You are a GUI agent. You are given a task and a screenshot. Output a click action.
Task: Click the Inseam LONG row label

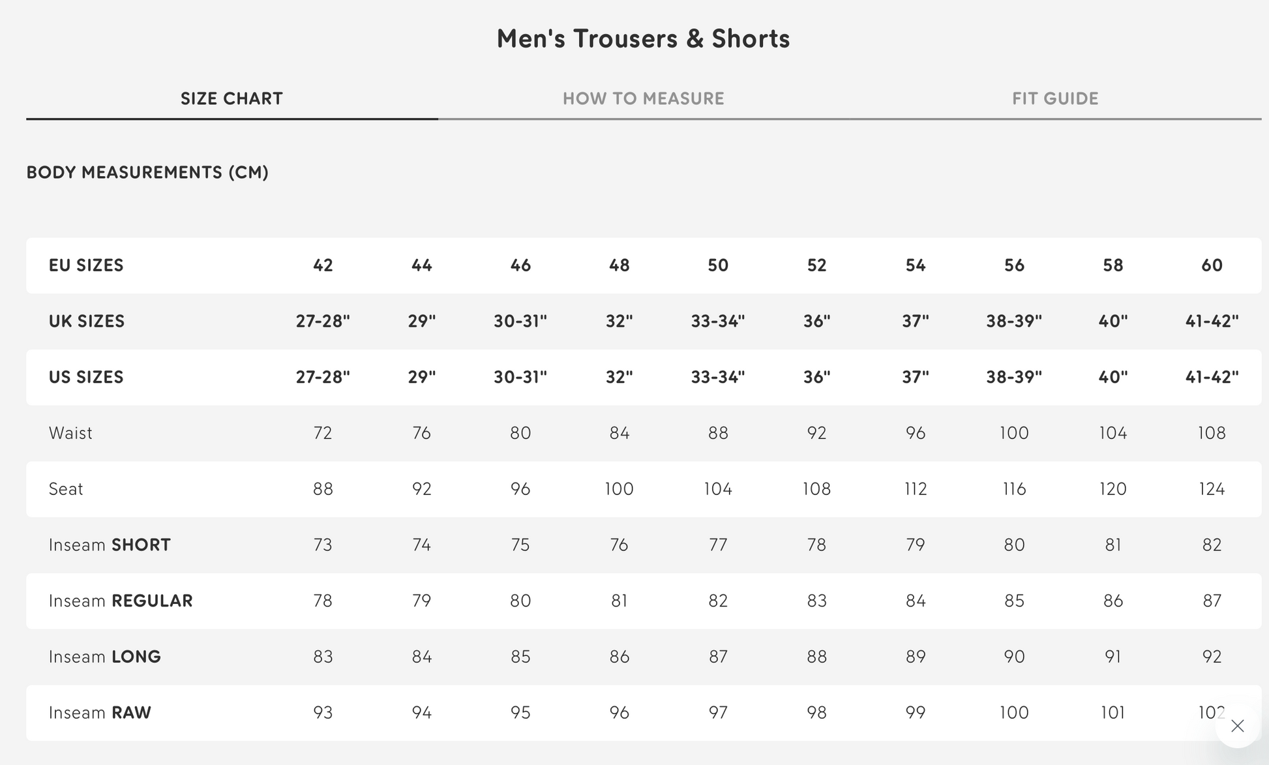105,657
